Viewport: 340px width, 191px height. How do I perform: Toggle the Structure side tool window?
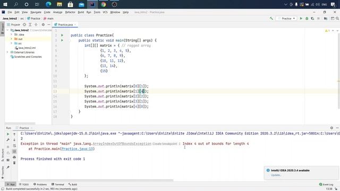3,155
